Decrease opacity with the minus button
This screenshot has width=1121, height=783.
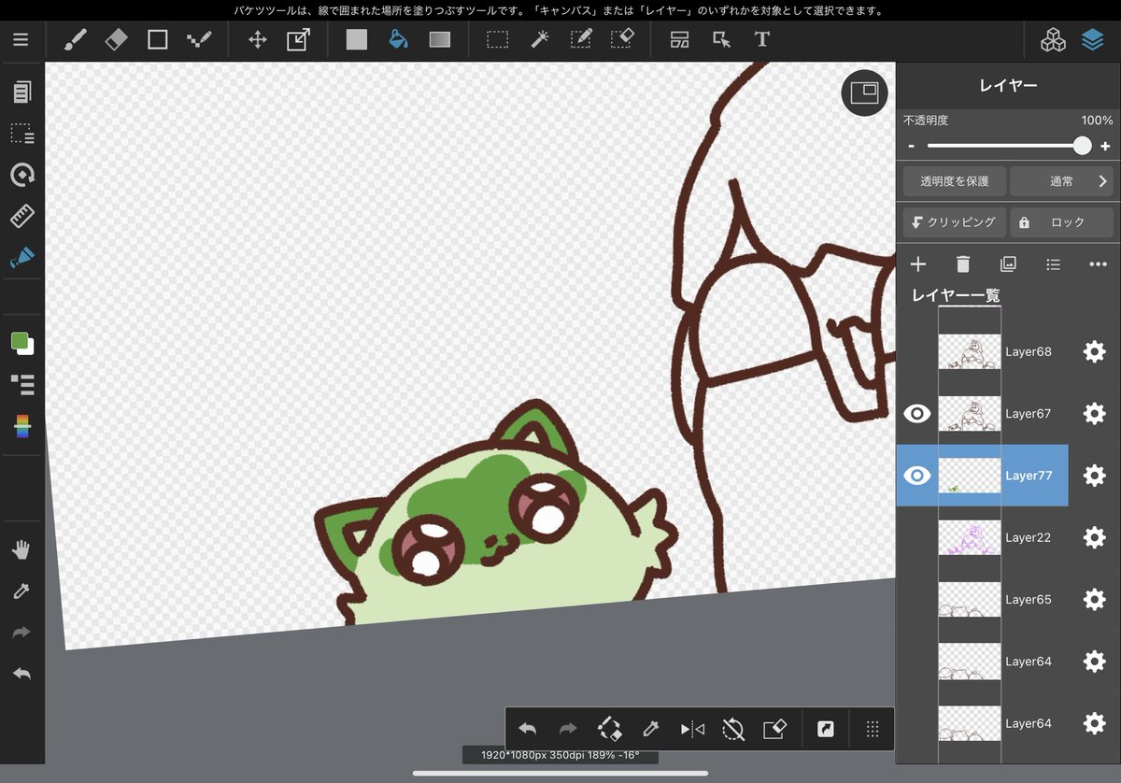pos(911,147)
